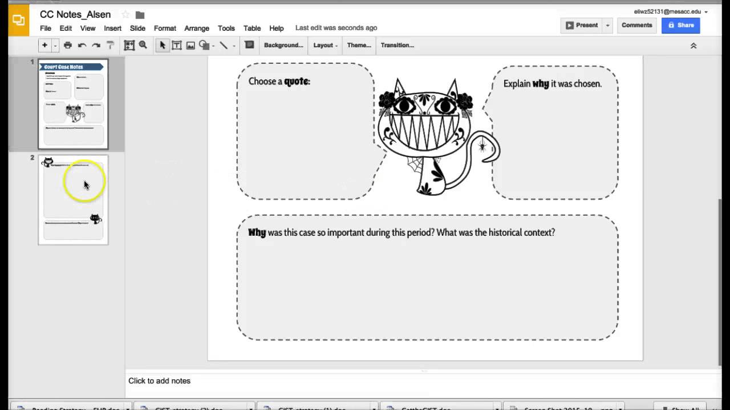Select slide 1 thumbnail in filmstrip

coord(73,104)
